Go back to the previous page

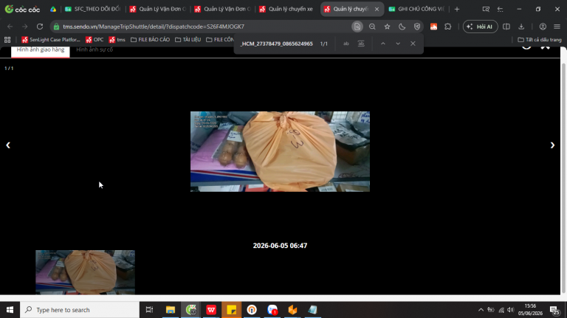tap(10, 27)
